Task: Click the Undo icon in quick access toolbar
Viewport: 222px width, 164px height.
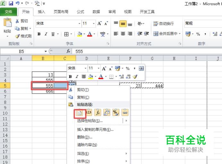Action: point(18,3)
